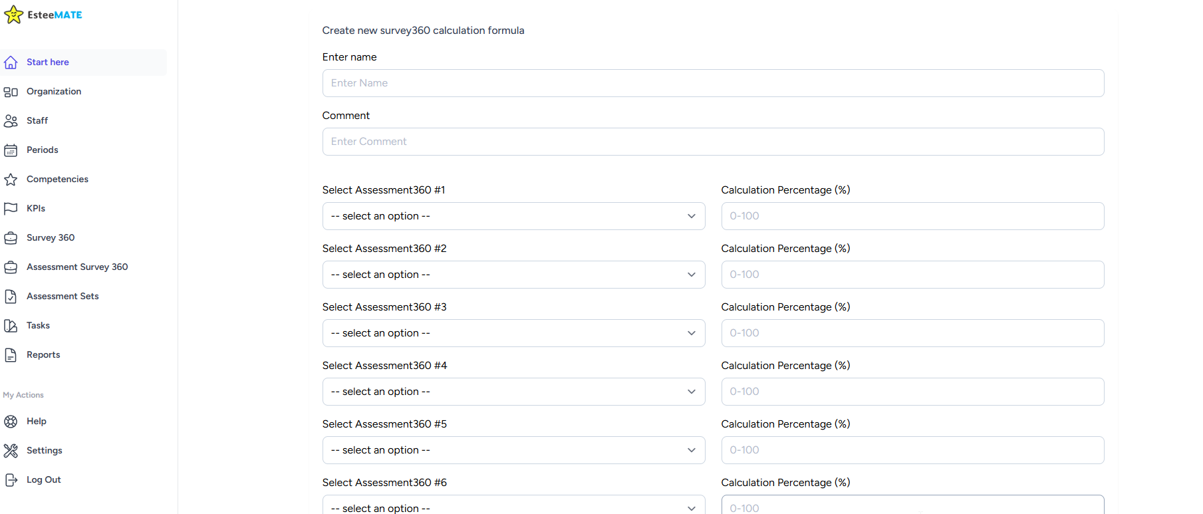The width and height of the screenshot is (1203, 514).
Task: Click the Log Out icon
Action: (x=11, y=480)
